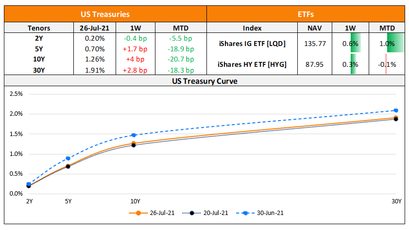
Task: Click the HYG MTD value -0.1%
Action: [x=388, y=64]
